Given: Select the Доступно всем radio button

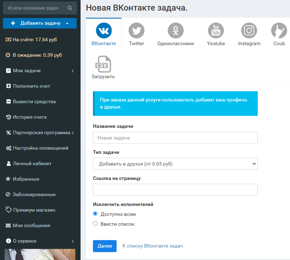Looking at the screenshot, I should (95, 214).
